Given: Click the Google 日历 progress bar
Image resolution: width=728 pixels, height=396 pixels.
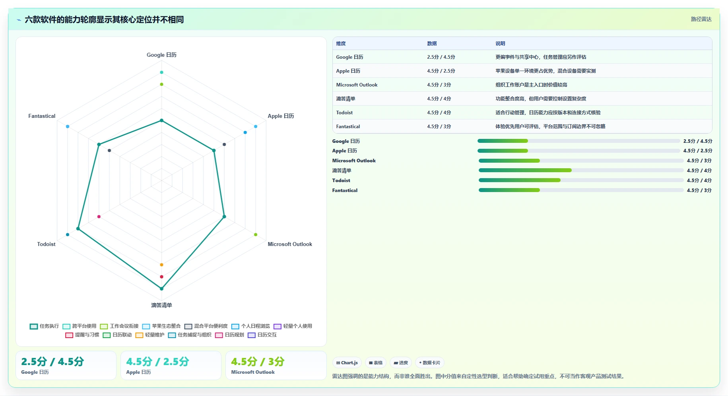Looking at the screenshot, I should click(579, 141).
